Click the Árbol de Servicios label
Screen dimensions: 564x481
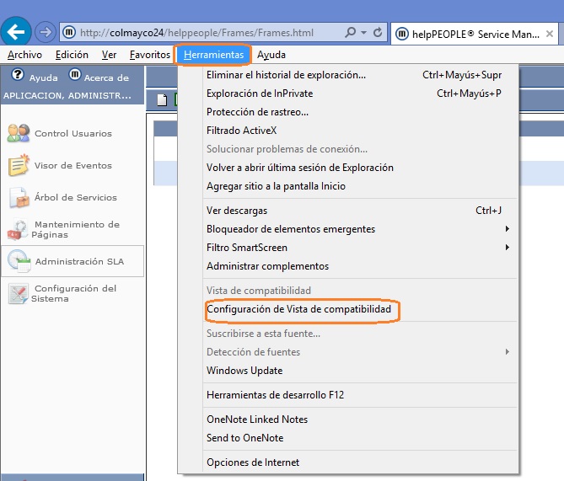coord(76,197)
